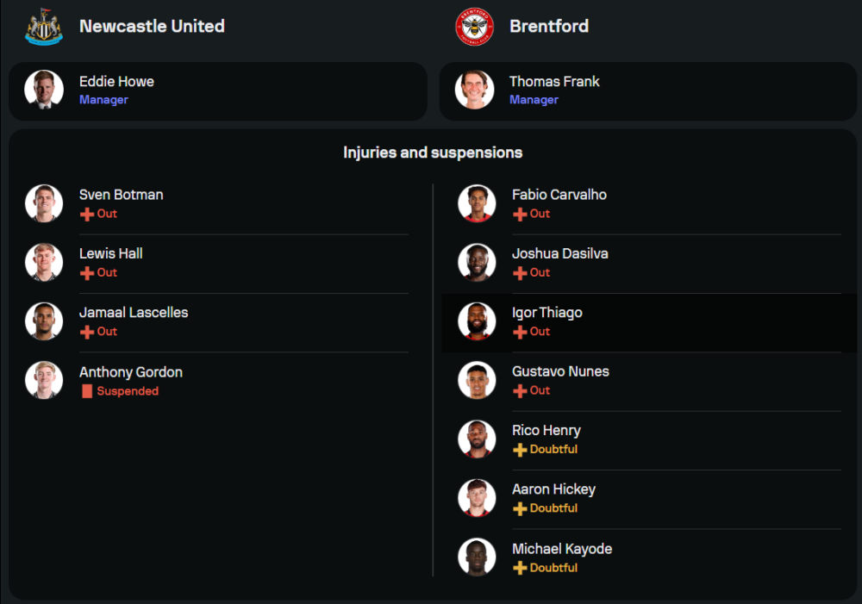Click the Injuries and suspensions heading
862x604 pixels.
tap(433, 153)
